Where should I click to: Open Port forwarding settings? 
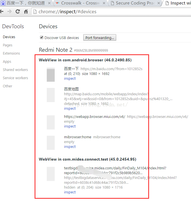click(100, 38)
